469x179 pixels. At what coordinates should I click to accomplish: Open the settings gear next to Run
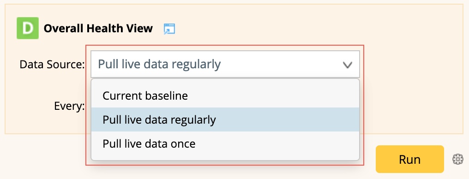click(457, 159)
